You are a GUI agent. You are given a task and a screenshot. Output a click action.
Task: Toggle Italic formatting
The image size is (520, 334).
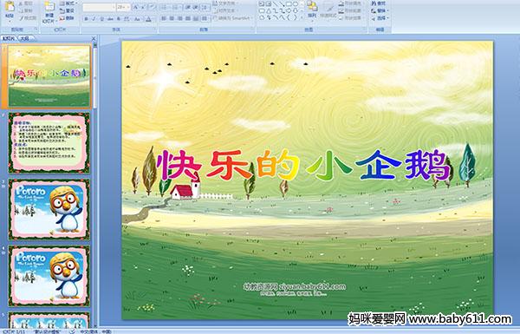94,19
